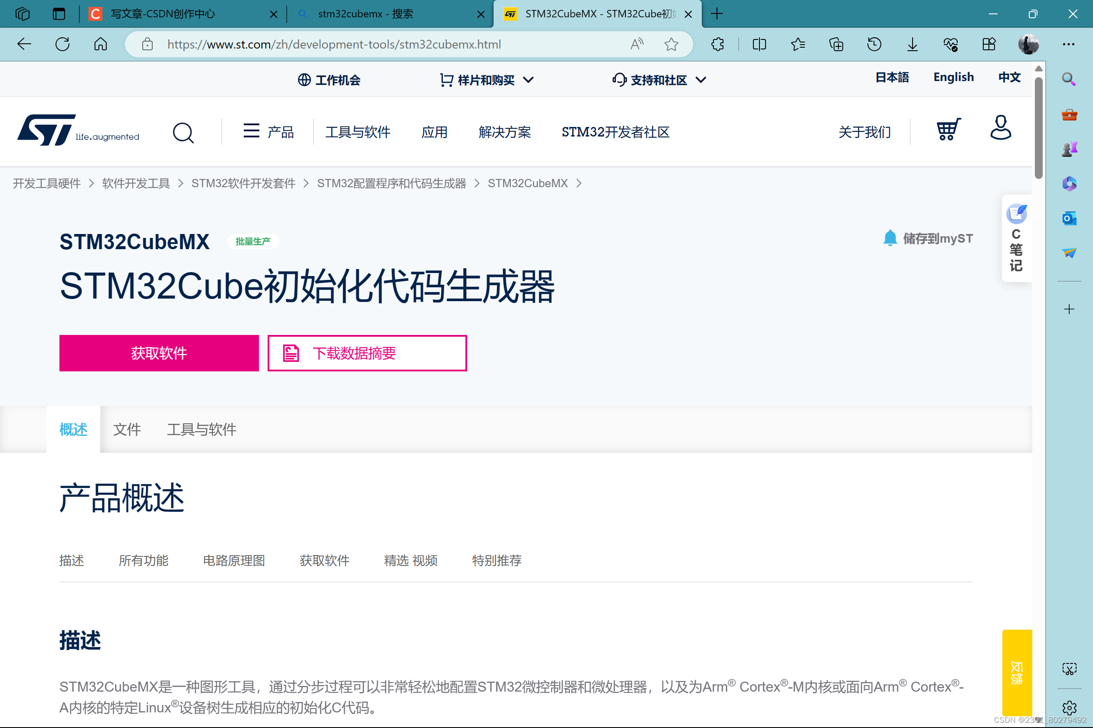Open Microsoft 365 Copilot in the sidebar
The height and width of the screenshot is (728, 1093).
click(1069, 184)
